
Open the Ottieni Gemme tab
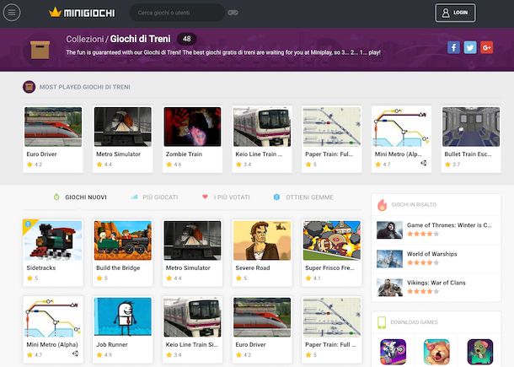coord(303,197)
